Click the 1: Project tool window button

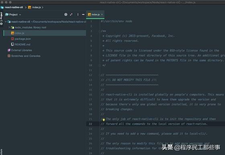click(2, 18)
